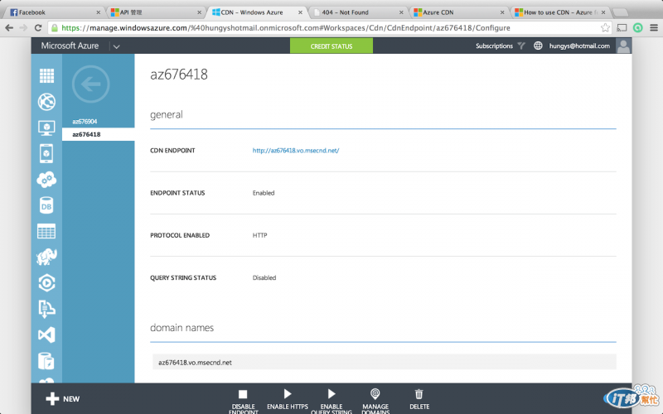This screenshot has width=663, height=414.
Task: Reload the page in browser
Action: pyautogui.click(x=38, y=28)
